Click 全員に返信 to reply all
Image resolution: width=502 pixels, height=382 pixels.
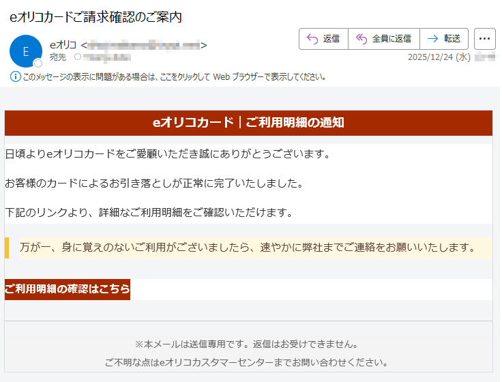383,39
